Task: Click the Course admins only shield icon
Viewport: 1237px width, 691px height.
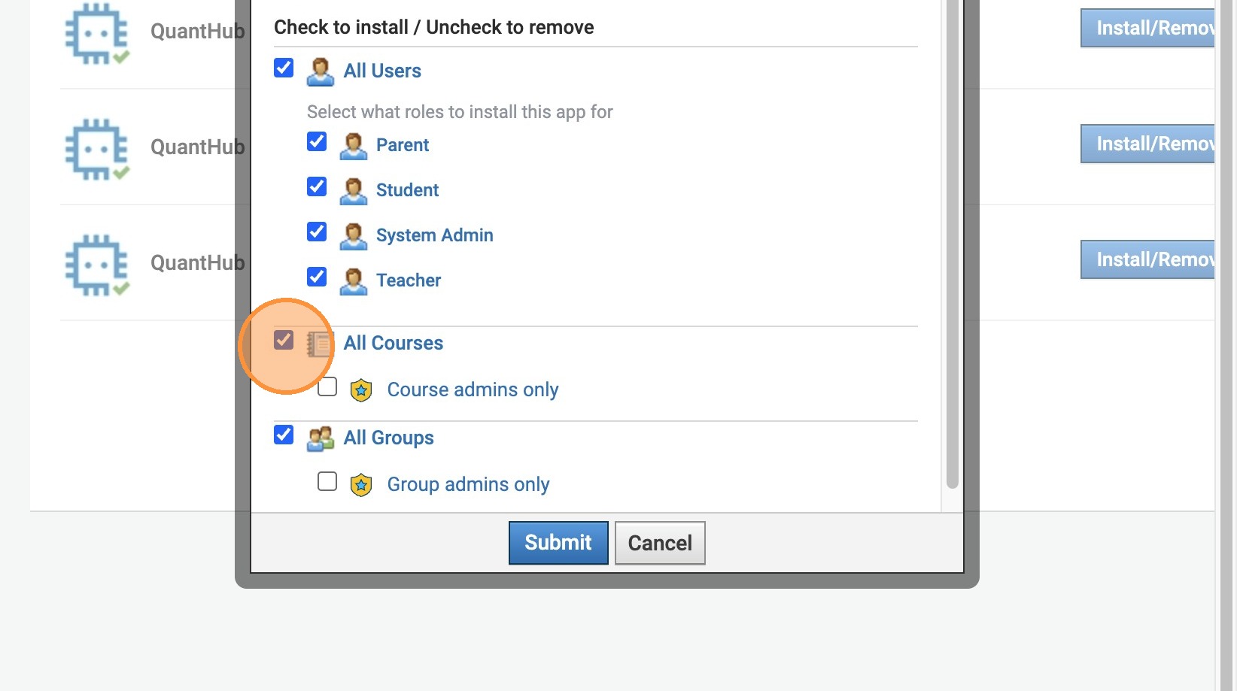Action: tap(361, 390)
